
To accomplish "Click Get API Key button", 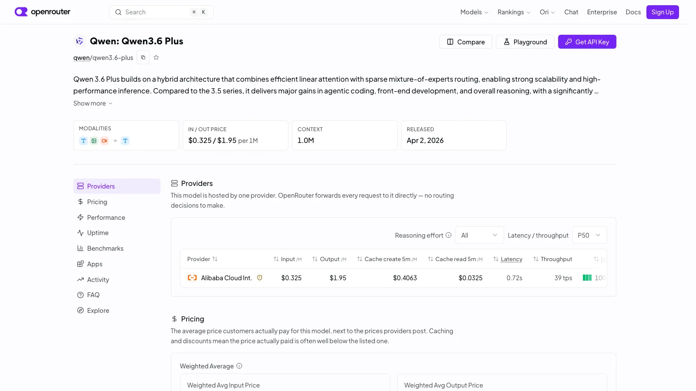I will point(587,42).
